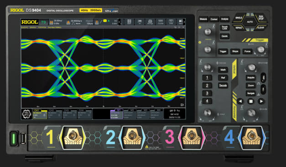
Task: Push the front-panel USB port
Action: click(23, 138)
